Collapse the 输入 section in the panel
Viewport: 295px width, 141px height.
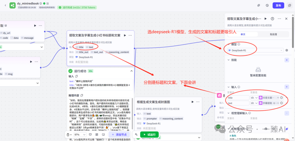coord(229,87)
